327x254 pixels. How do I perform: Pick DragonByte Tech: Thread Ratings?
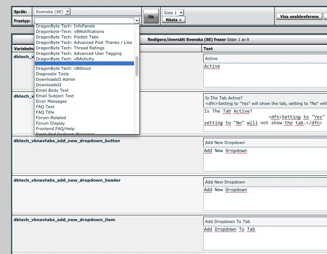pos(84,48)
